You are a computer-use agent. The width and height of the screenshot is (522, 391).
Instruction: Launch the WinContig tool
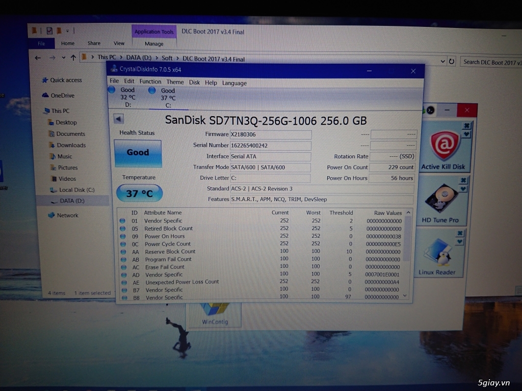(214, 313)
